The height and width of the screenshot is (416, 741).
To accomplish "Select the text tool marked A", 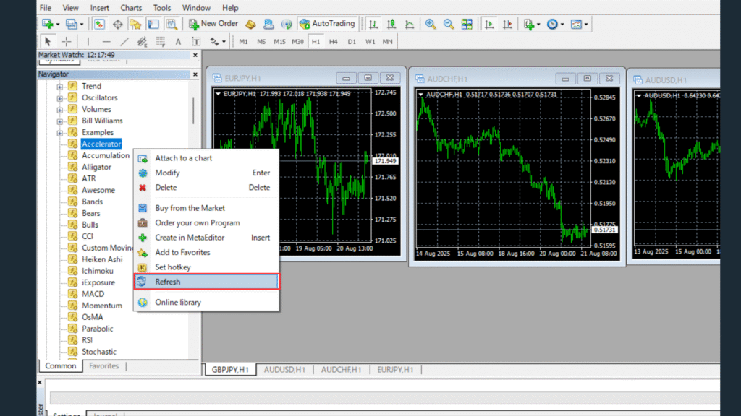I will [x=178, y=41].
